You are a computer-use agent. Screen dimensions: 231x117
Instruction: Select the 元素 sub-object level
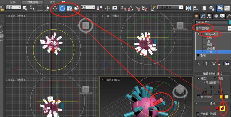coord(210,52)
